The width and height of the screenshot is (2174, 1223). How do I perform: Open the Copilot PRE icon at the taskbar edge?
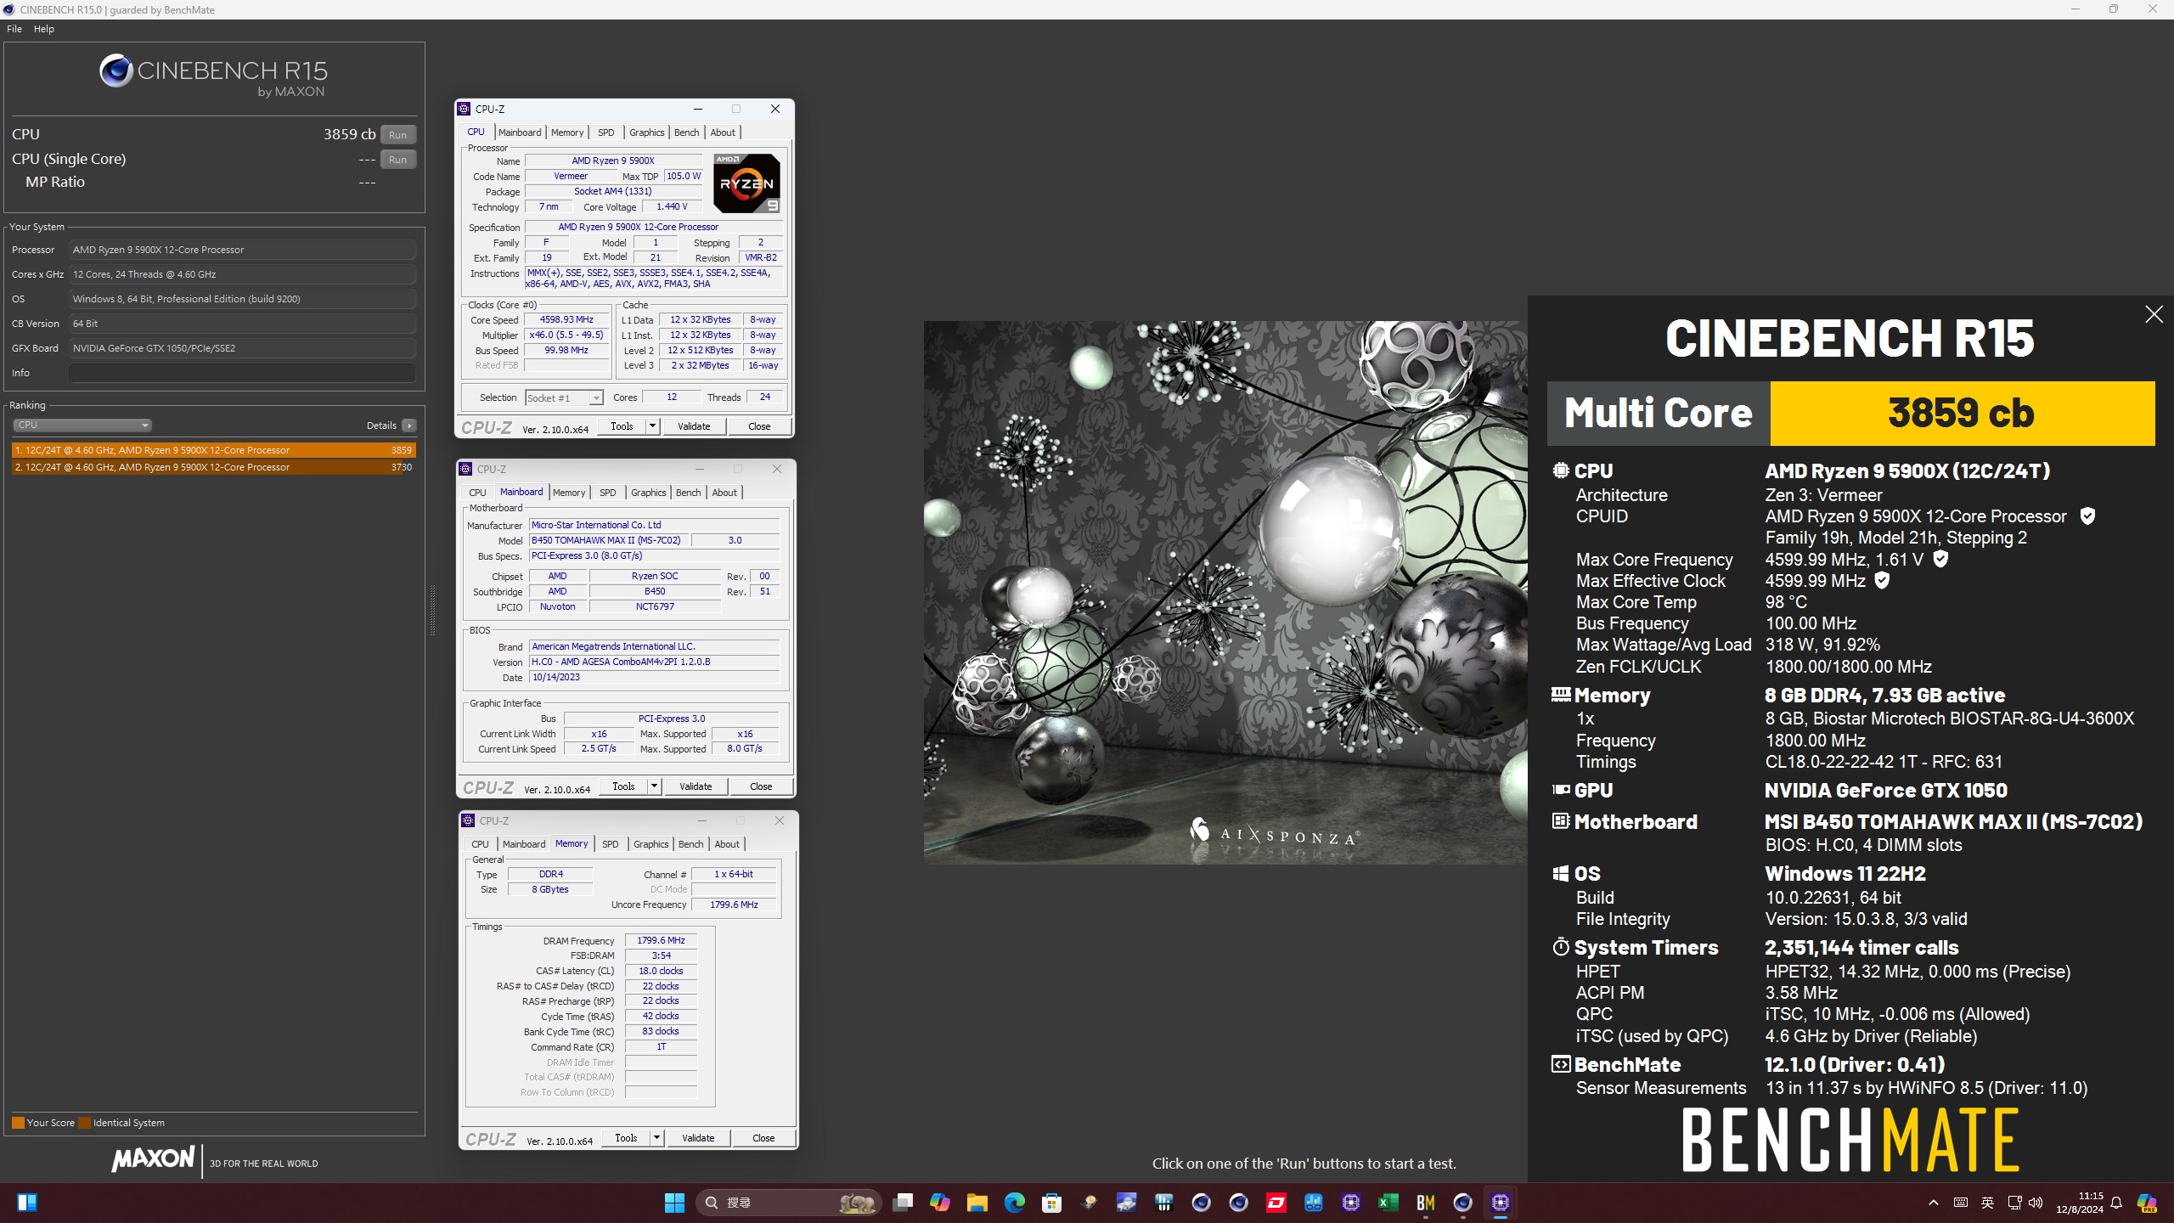(2147, 1203)
